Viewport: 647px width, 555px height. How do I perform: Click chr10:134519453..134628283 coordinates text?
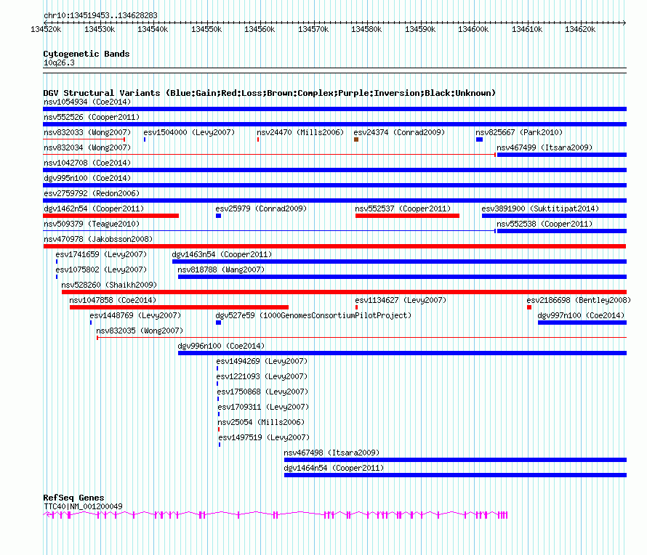pyautogui.click(x=100, y=15)
